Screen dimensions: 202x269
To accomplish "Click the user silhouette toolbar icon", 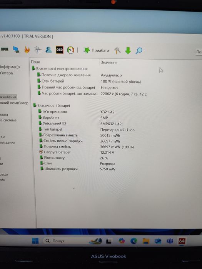I will [x=49, y=50].
